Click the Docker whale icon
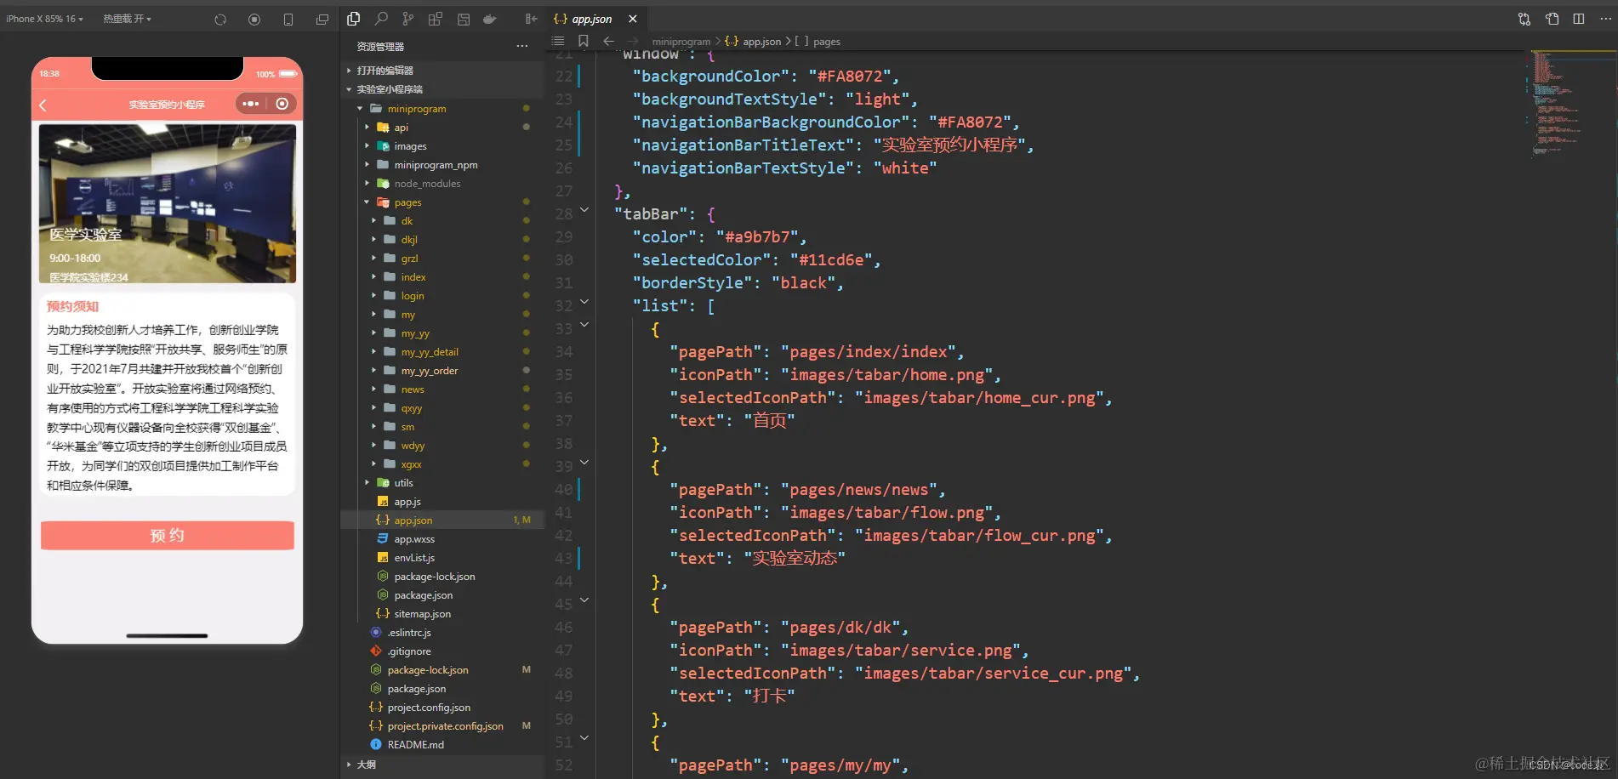The image size is (1618, 779). pyautogui.click(x=490, y=19)
